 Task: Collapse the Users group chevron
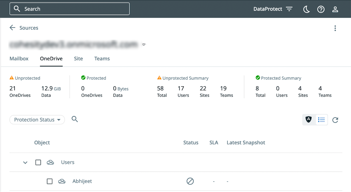pyautogui.click(x=25, y=162)
